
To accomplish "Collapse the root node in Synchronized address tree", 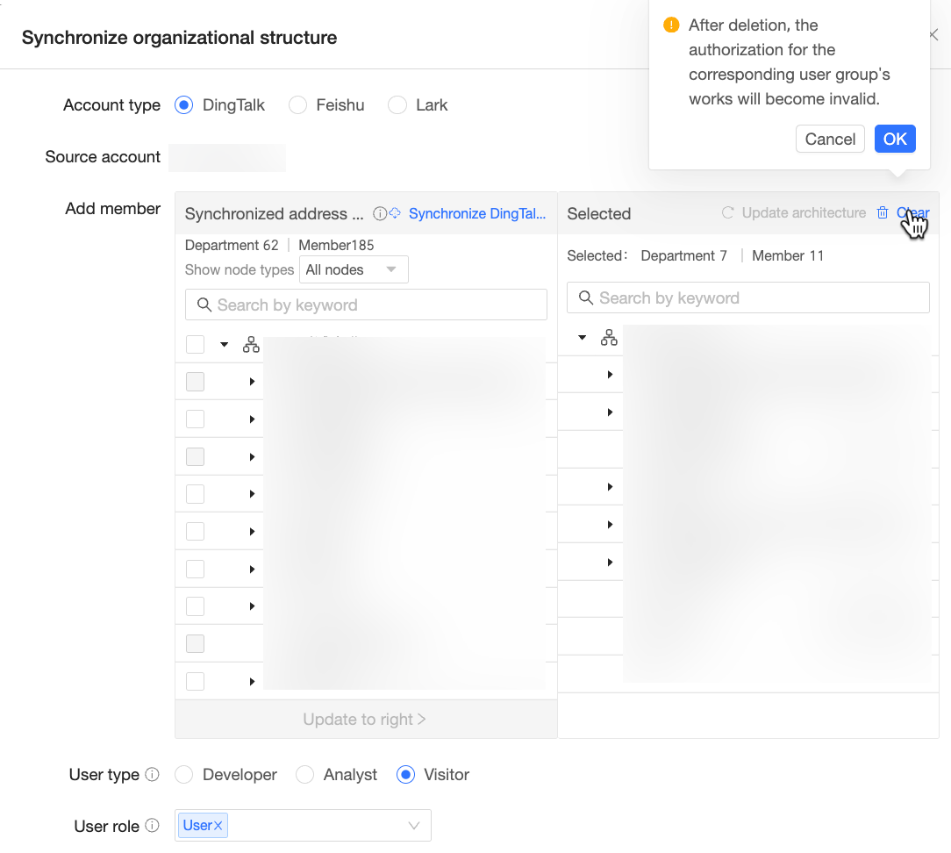I will coord(225,345).
